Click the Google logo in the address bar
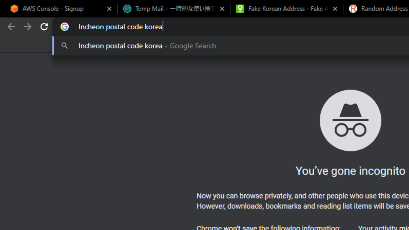Screen dimensions: 409x230 [64, 27]
